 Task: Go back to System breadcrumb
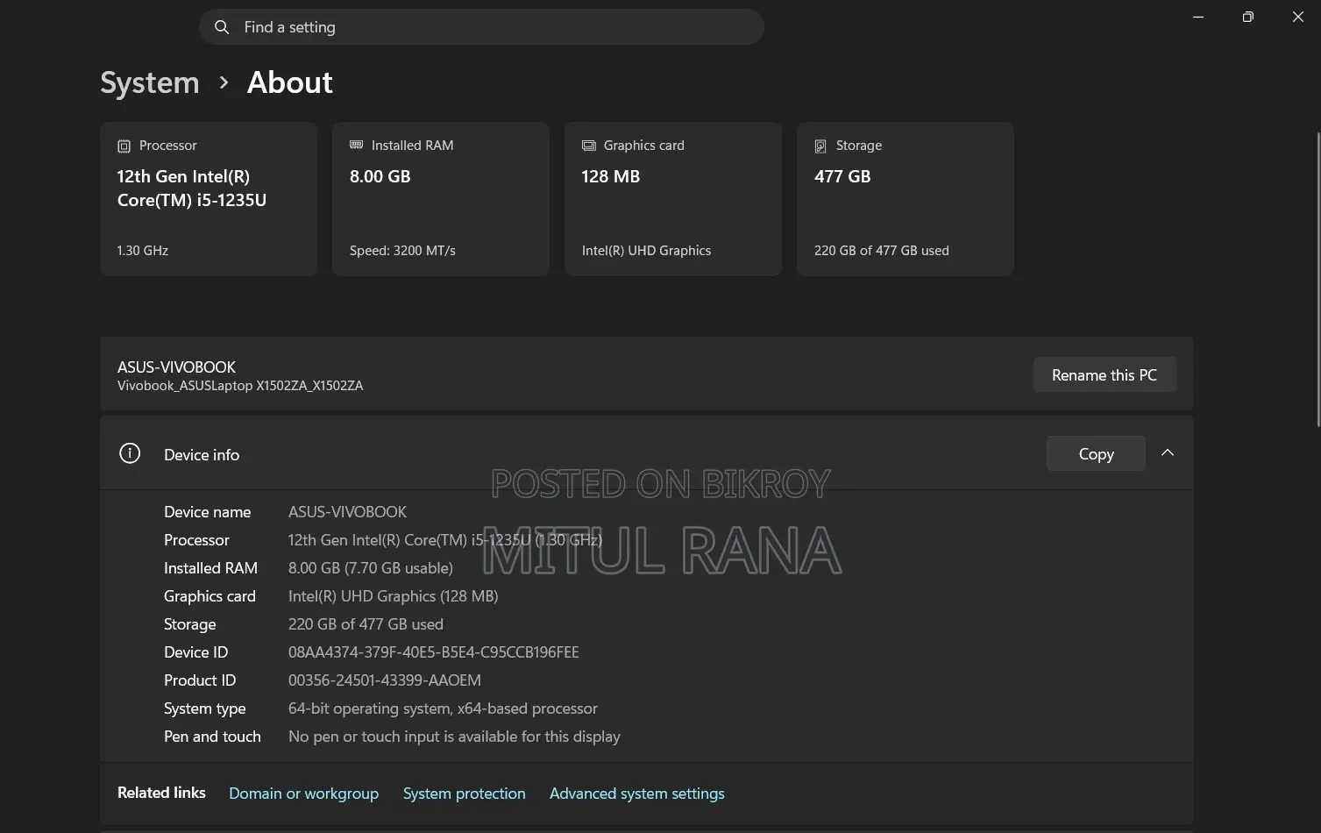[x=150, y=82]
